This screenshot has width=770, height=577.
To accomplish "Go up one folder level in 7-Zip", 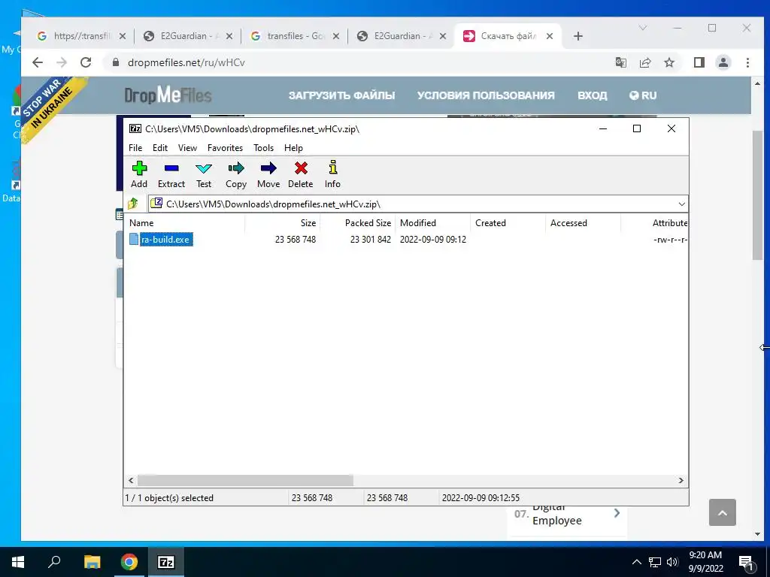I will [x=134, y=204].
